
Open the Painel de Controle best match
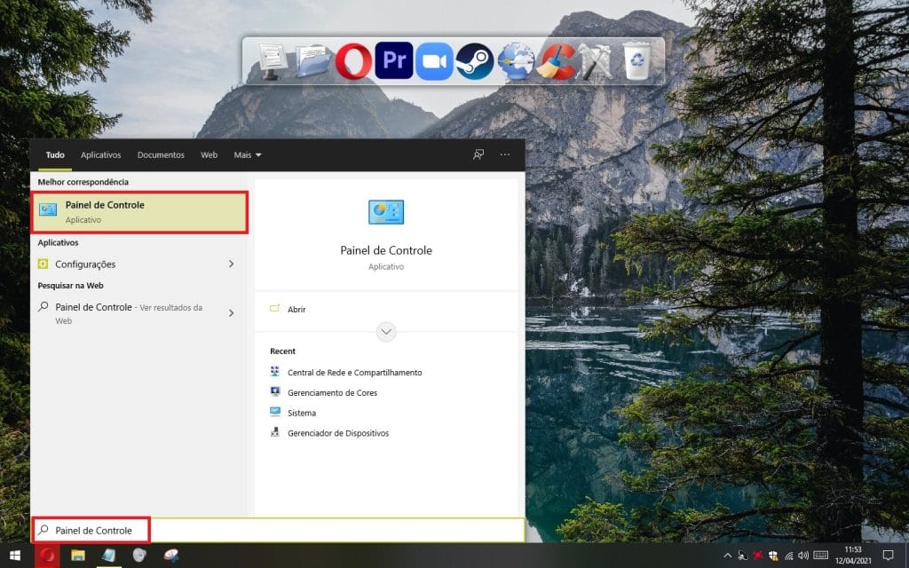coord(139,212)
